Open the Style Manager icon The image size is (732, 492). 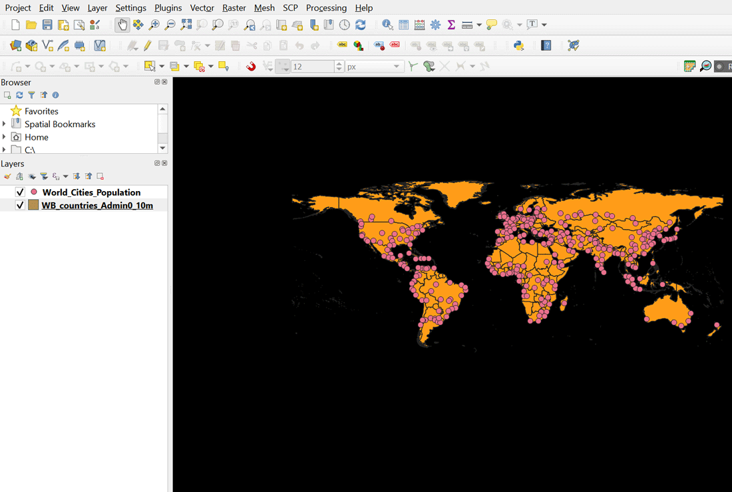point(94,25)
